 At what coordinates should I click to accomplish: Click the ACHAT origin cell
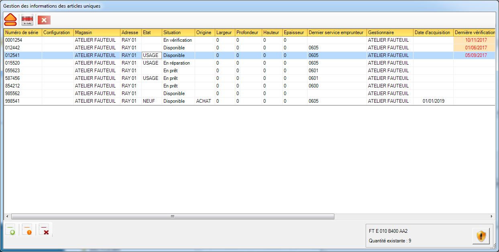[204, 101]
